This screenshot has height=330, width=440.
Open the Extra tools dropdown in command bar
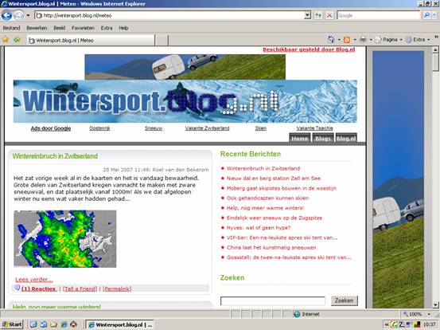[x=418, y=40]
